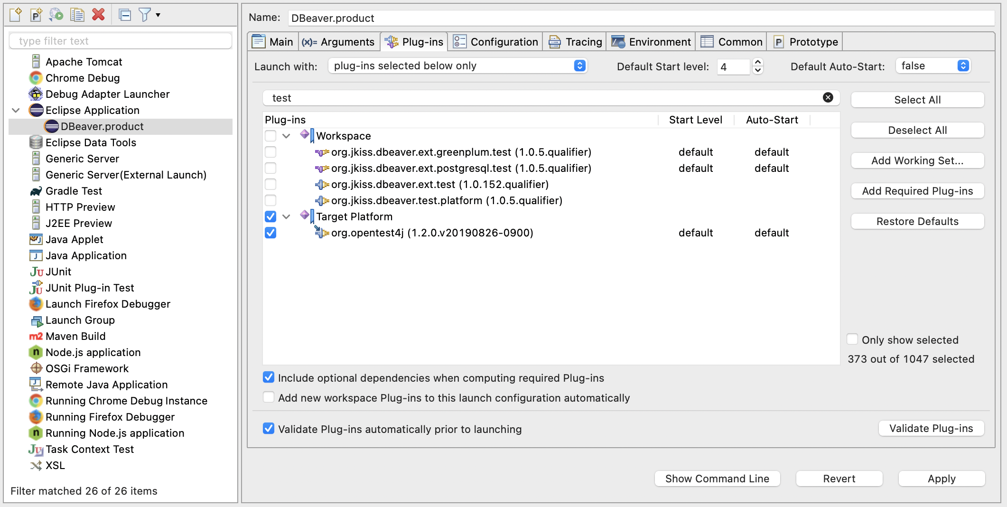1007x507 pixels.
Task: Click the Export launch configuration icon
Action: point(56,15)
